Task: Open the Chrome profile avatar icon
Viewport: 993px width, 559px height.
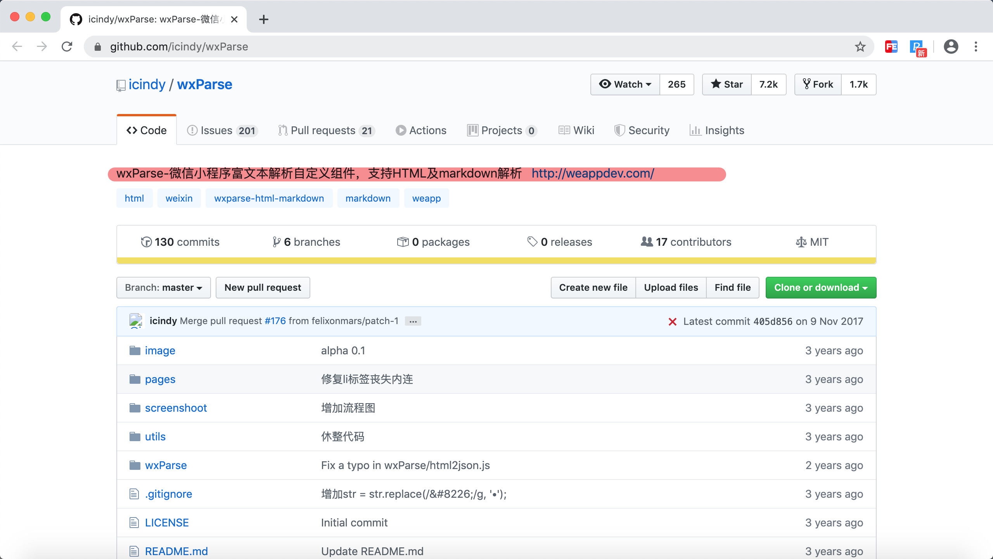Action: pos(951,47)
